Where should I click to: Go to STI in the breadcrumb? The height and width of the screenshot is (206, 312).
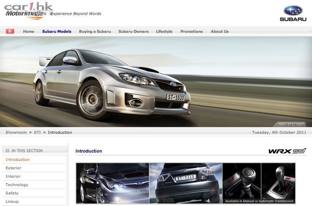(37, 132)
